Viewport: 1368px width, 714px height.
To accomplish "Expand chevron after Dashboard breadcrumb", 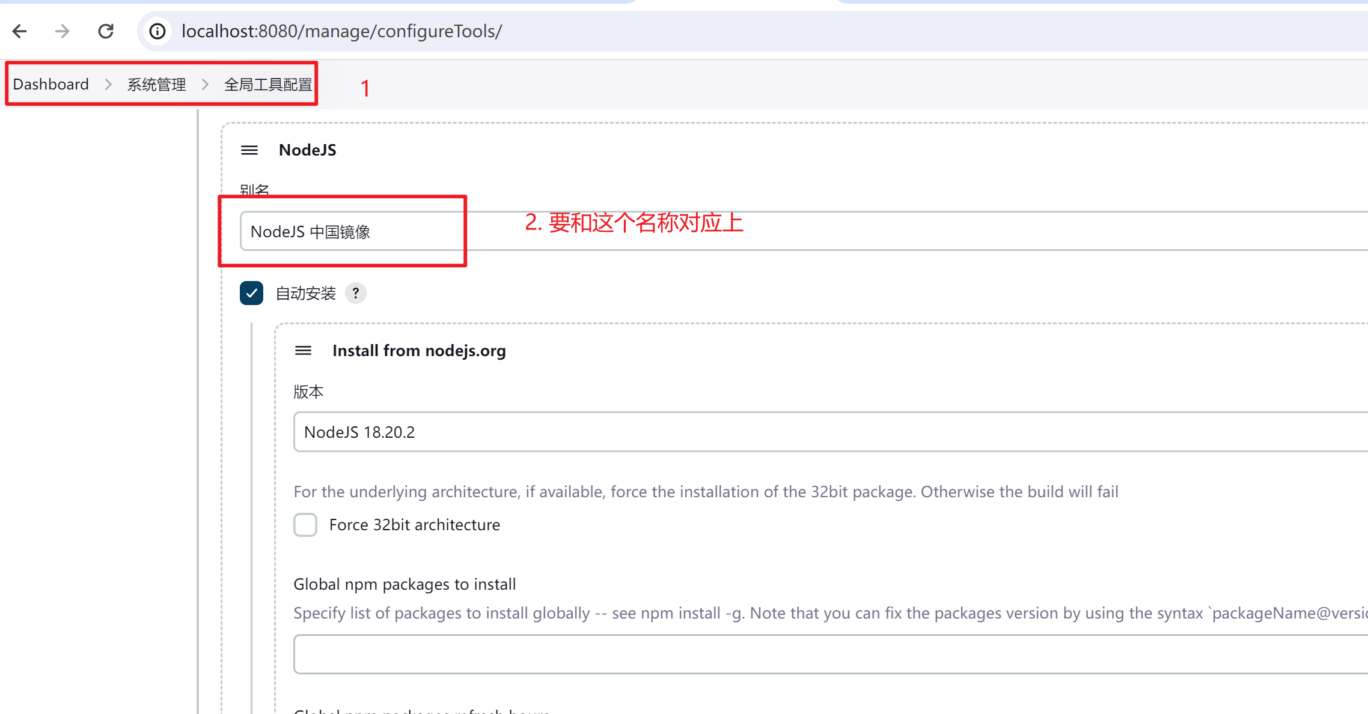I will click(x=108, y=84).
